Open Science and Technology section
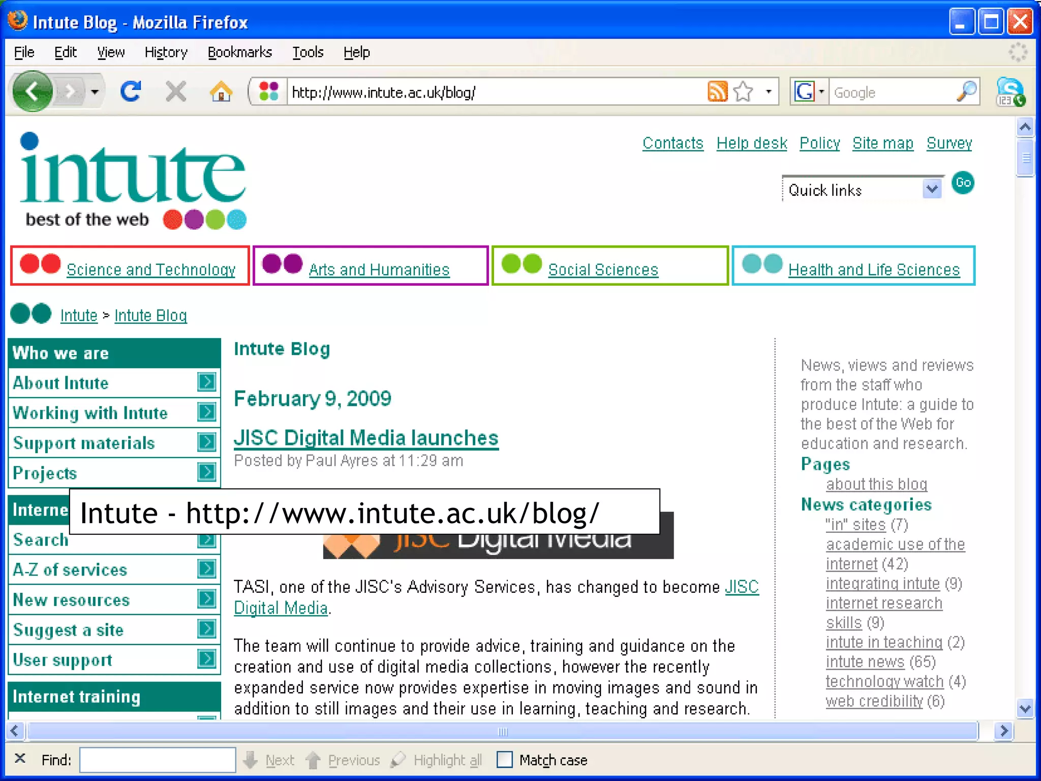1041x781 pixels. (x=151, y=269)
